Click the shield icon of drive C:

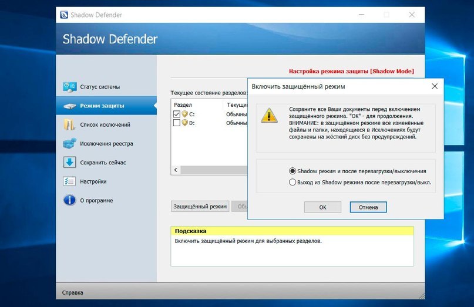coord(184,114)
